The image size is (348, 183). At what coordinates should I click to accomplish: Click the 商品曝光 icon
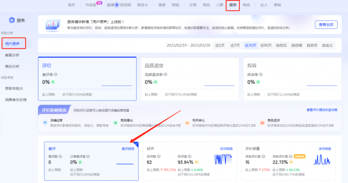[115, 123]
